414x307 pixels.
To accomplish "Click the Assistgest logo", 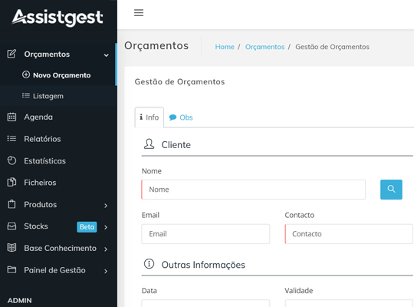I will point(58,18).
